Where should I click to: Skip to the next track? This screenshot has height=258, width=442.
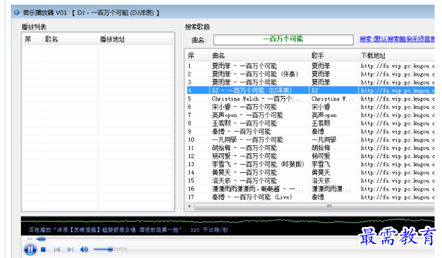click(70, 249)
